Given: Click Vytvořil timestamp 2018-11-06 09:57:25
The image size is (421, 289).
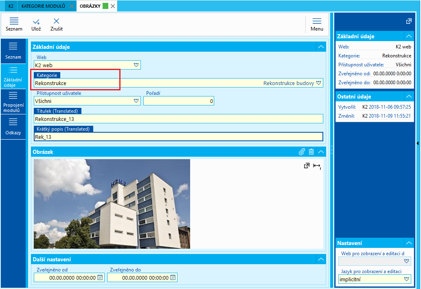Looking at the screenshot, I should coord(390,107).
